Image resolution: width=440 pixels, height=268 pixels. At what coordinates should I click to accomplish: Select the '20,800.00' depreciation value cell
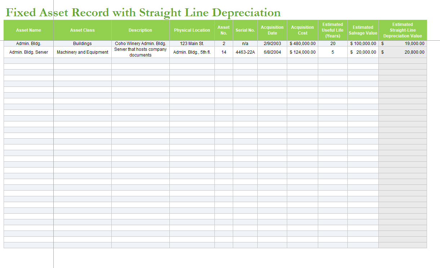click(x=403, y=52)
